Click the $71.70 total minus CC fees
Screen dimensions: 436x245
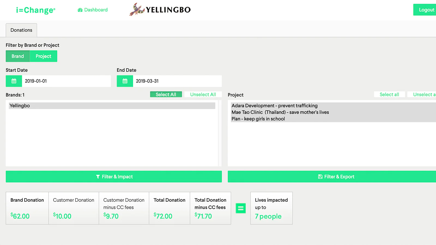click(203, 216)
